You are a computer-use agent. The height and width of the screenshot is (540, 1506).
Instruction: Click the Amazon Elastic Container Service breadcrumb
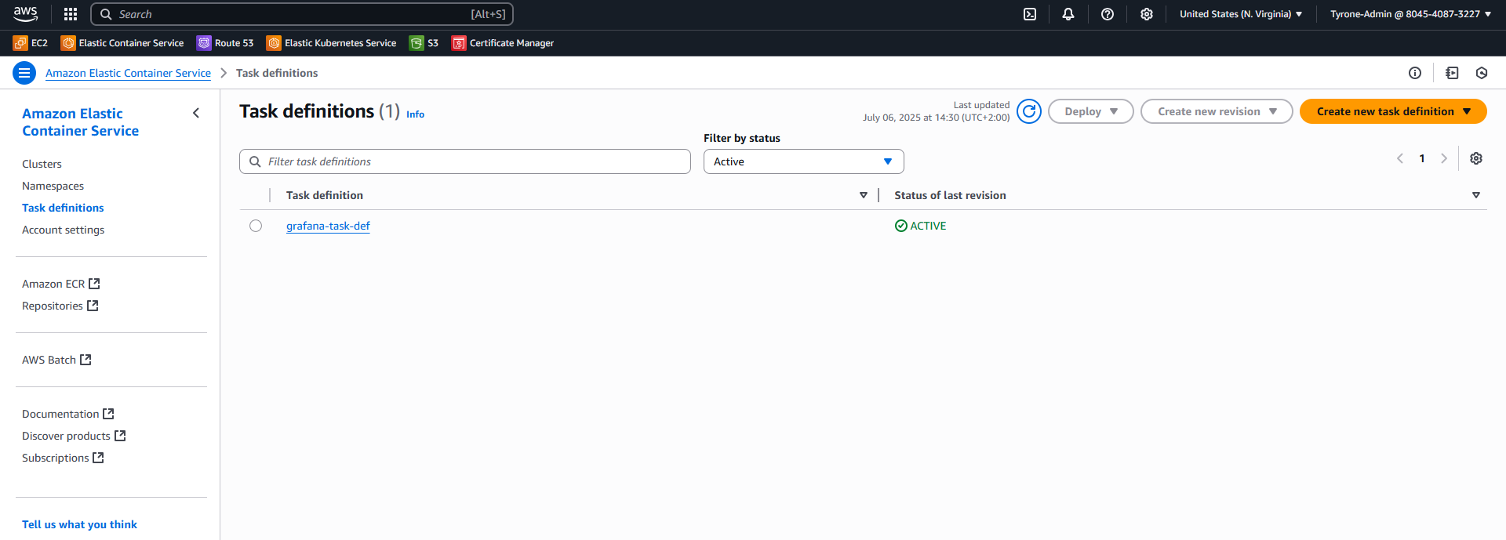click(128, 73)
